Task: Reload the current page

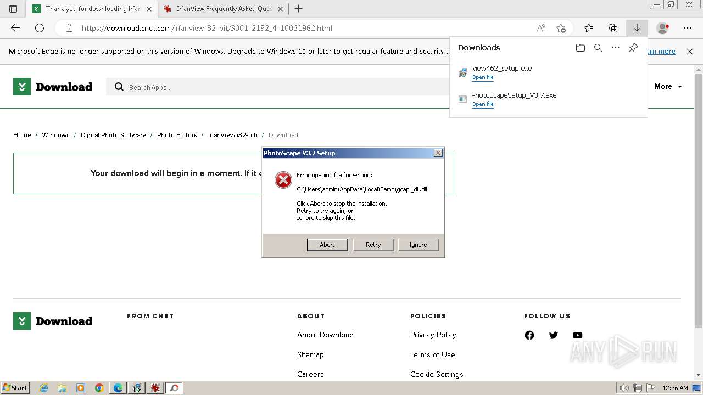Action: click(40, 28)
